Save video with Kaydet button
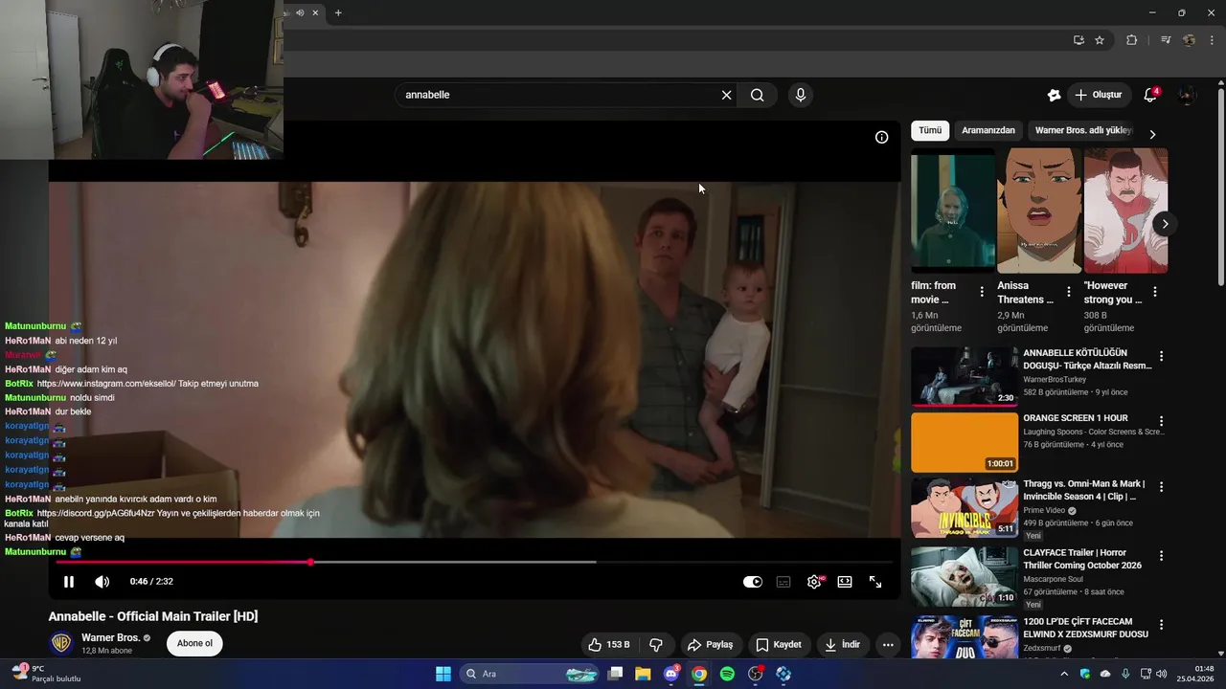The height and width of the screenshot is (689, 1226). (x=778, y=645)
